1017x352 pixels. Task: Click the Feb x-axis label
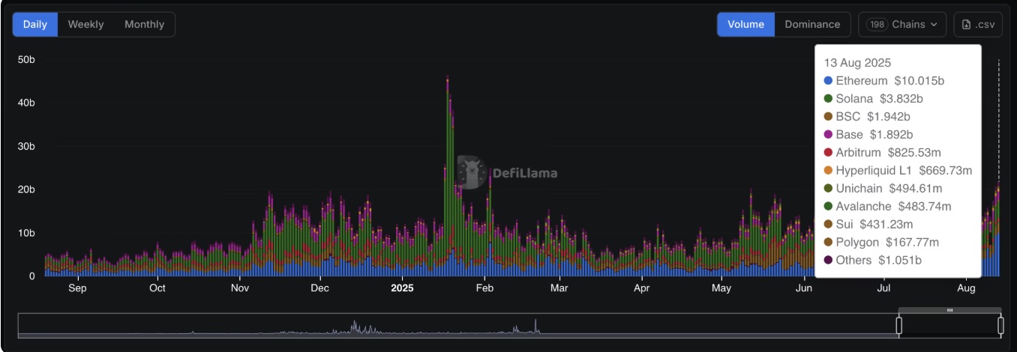pos(484,288)
